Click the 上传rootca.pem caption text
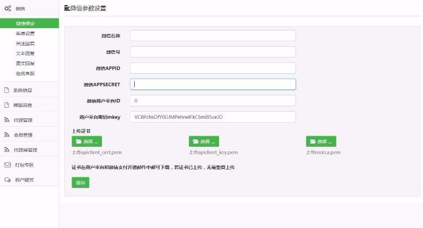This screenshot has width=423, height=228. pos(323,153)
